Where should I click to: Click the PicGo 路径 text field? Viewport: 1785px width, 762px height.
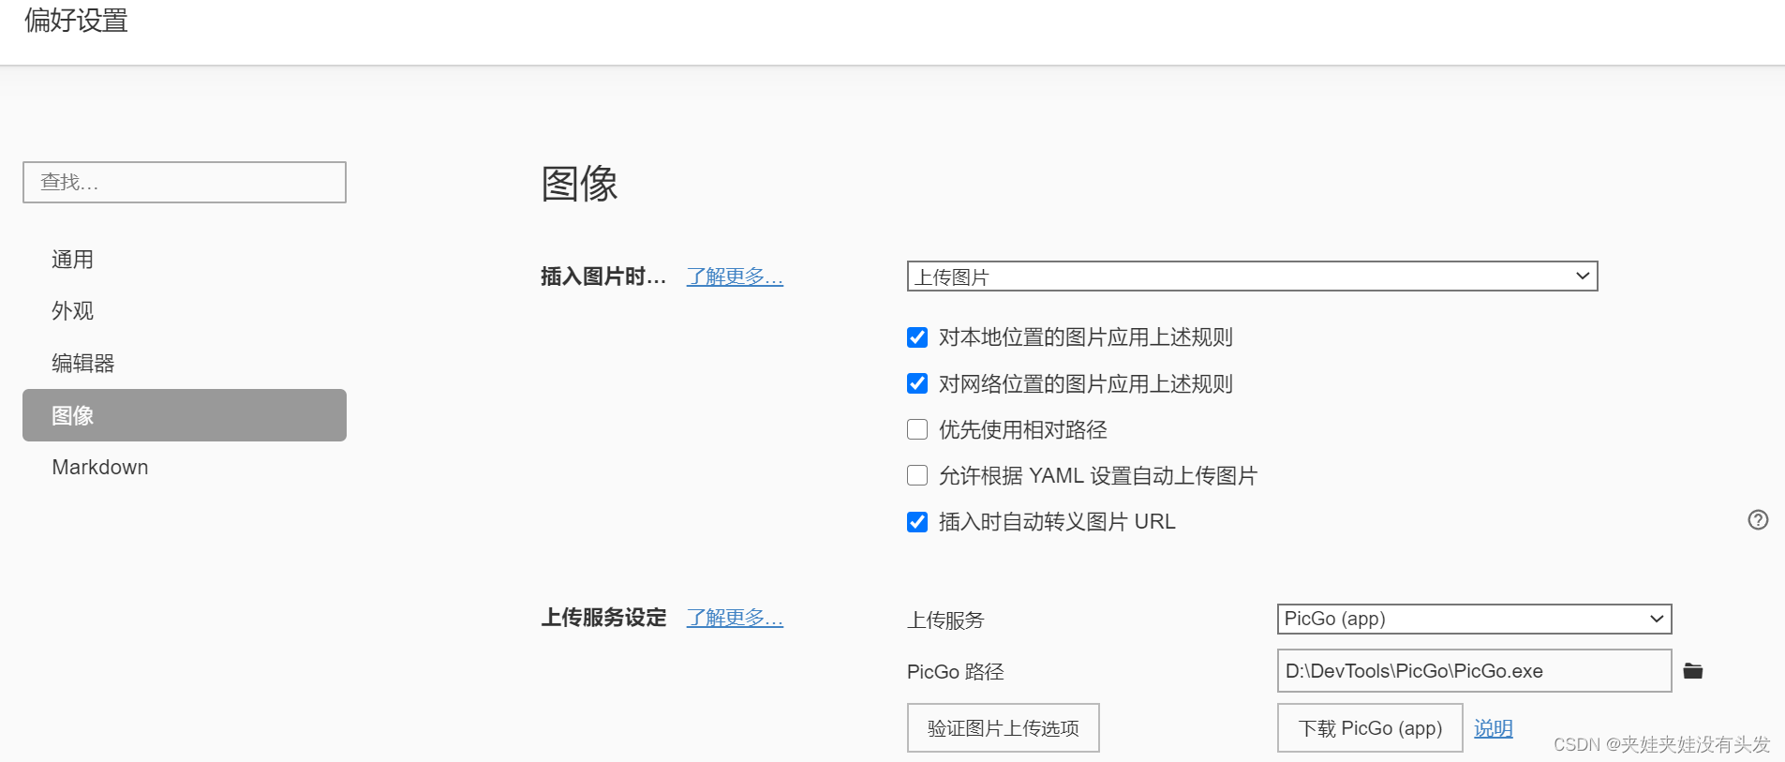pos(1474,671)
